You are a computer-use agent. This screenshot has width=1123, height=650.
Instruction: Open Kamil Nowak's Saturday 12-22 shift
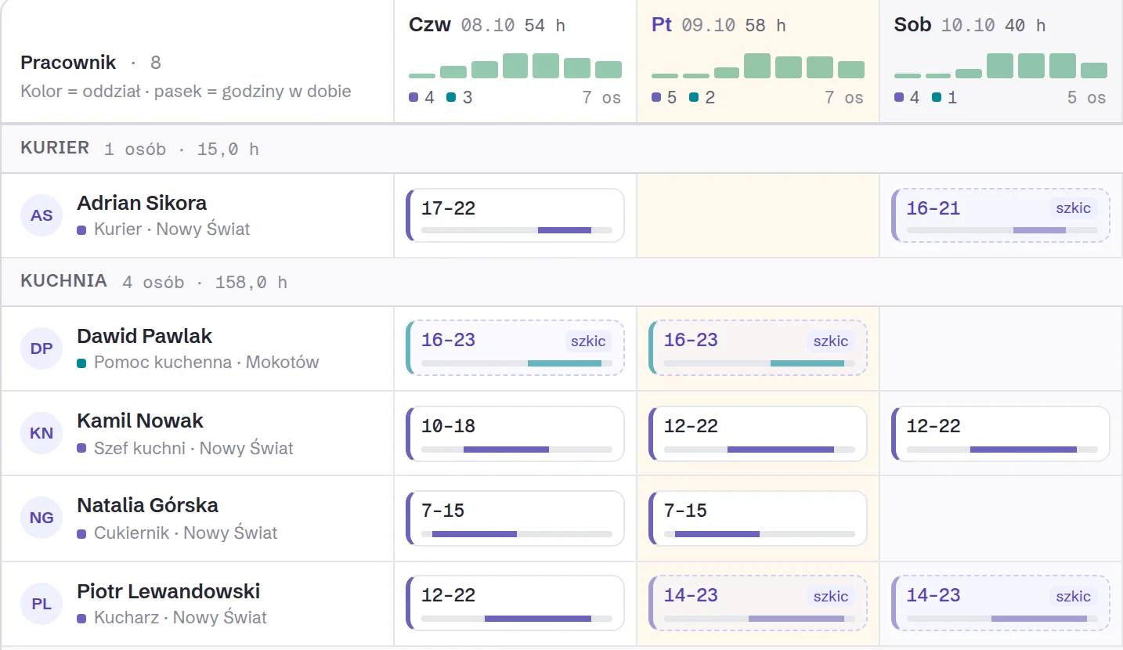point(1001,433)
